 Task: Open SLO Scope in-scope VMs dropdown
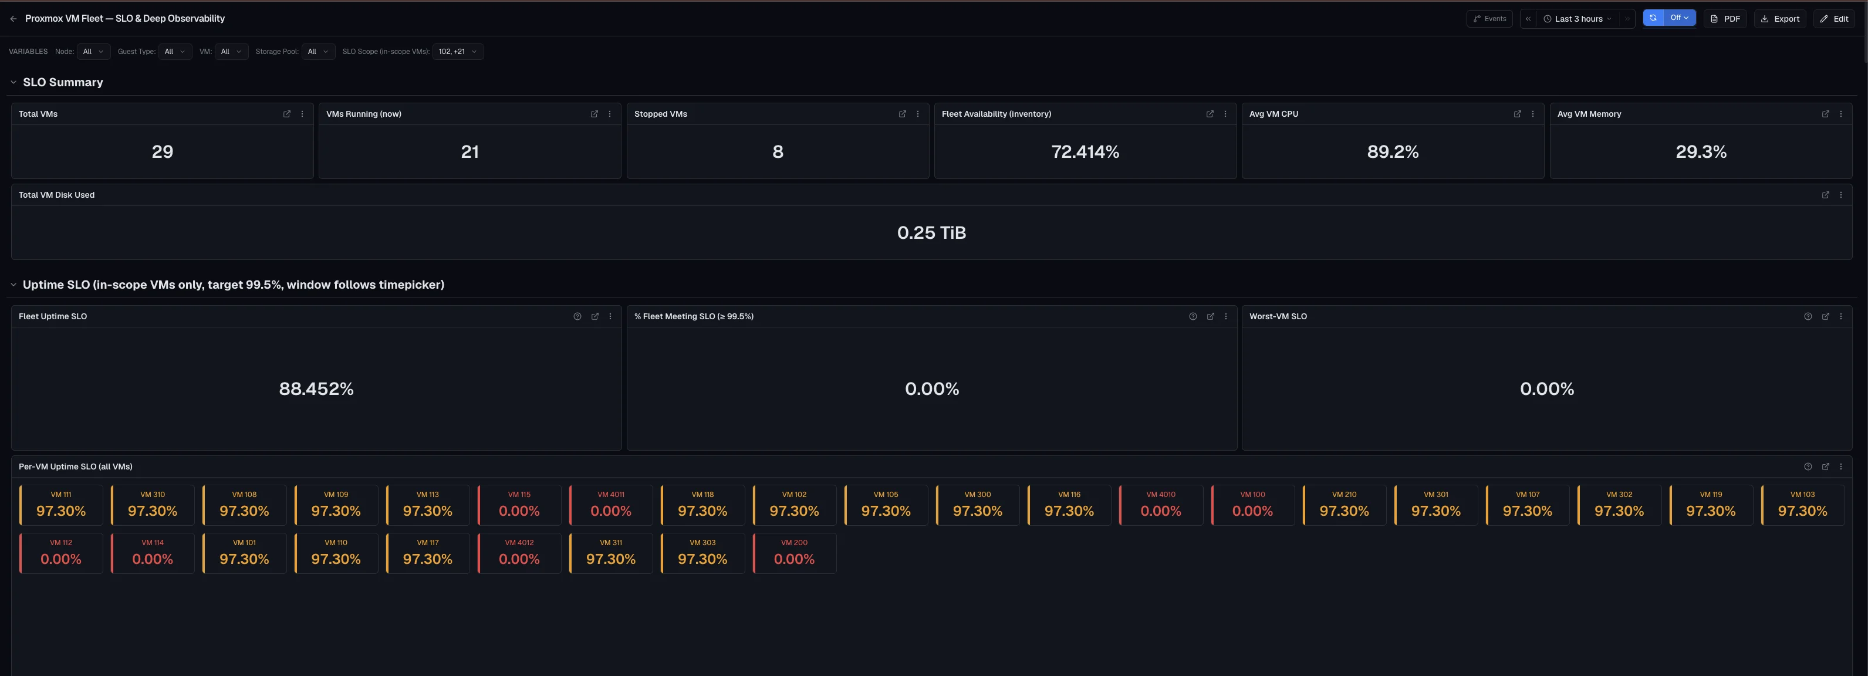(458, 52)
